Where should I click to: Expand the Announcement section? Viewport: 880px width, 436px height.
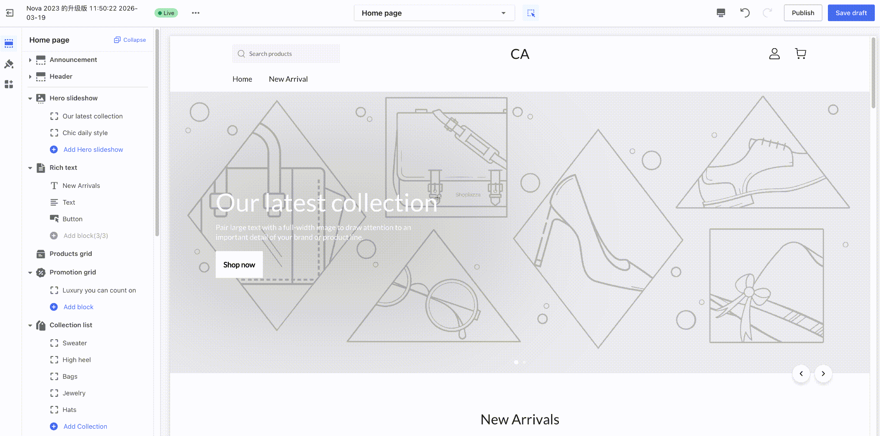point(30,60)
